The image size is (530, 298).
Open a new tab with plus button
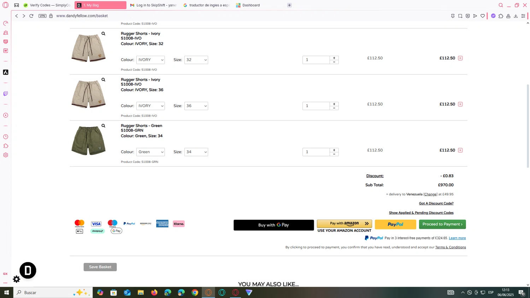[289, 5]
